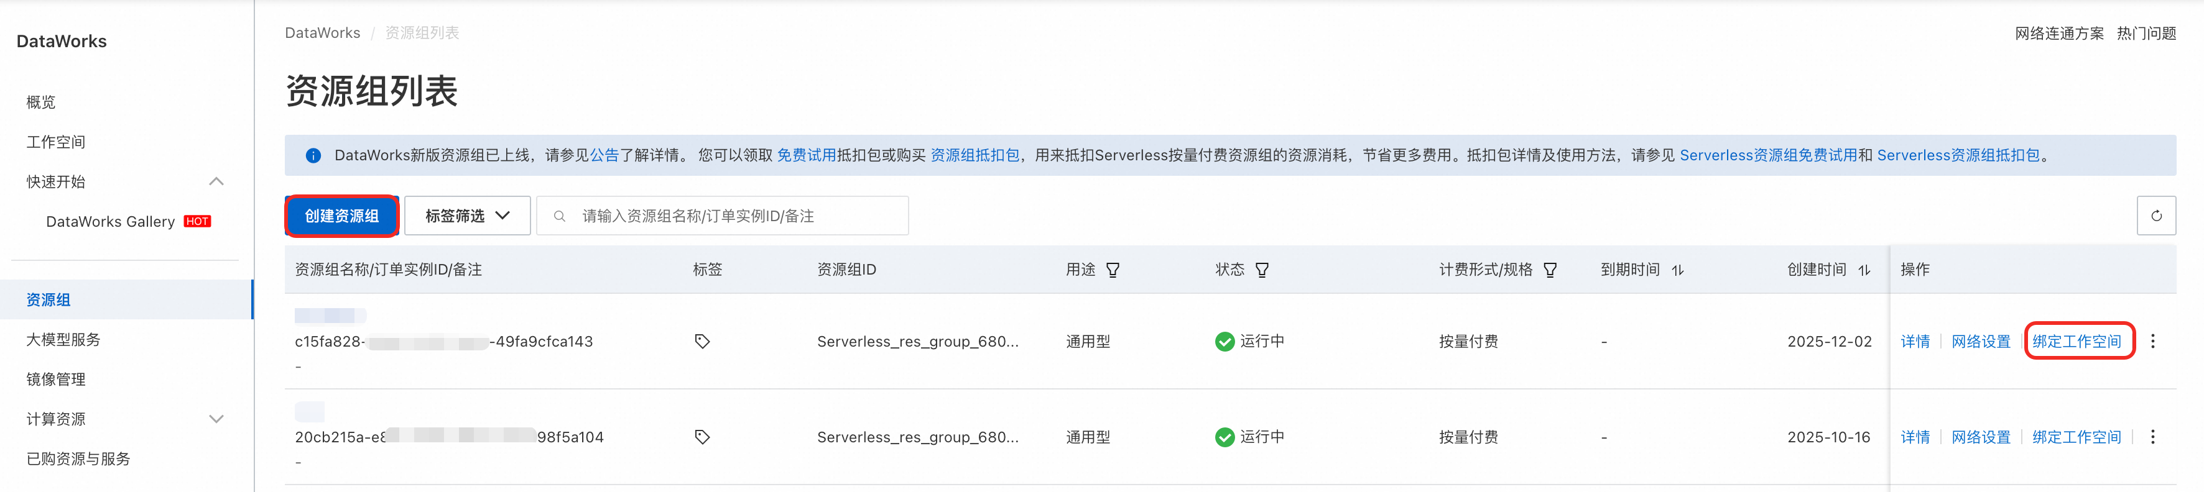The height and width of the screenshot is (492, 2204).
Task: Filter by 用途 column funnel icon
Action: (x=1113, y=270)
